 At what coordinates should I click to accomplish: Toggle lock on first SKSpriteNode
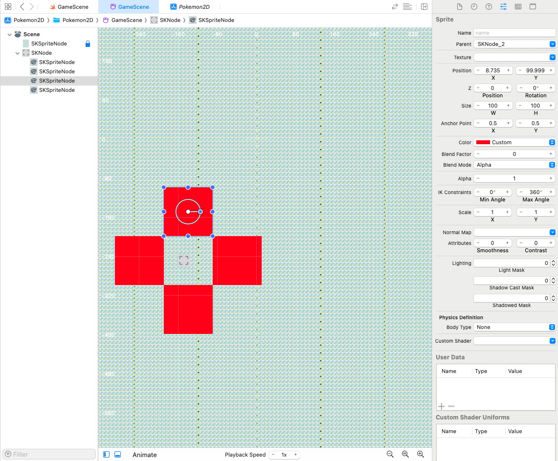[88, 44]
